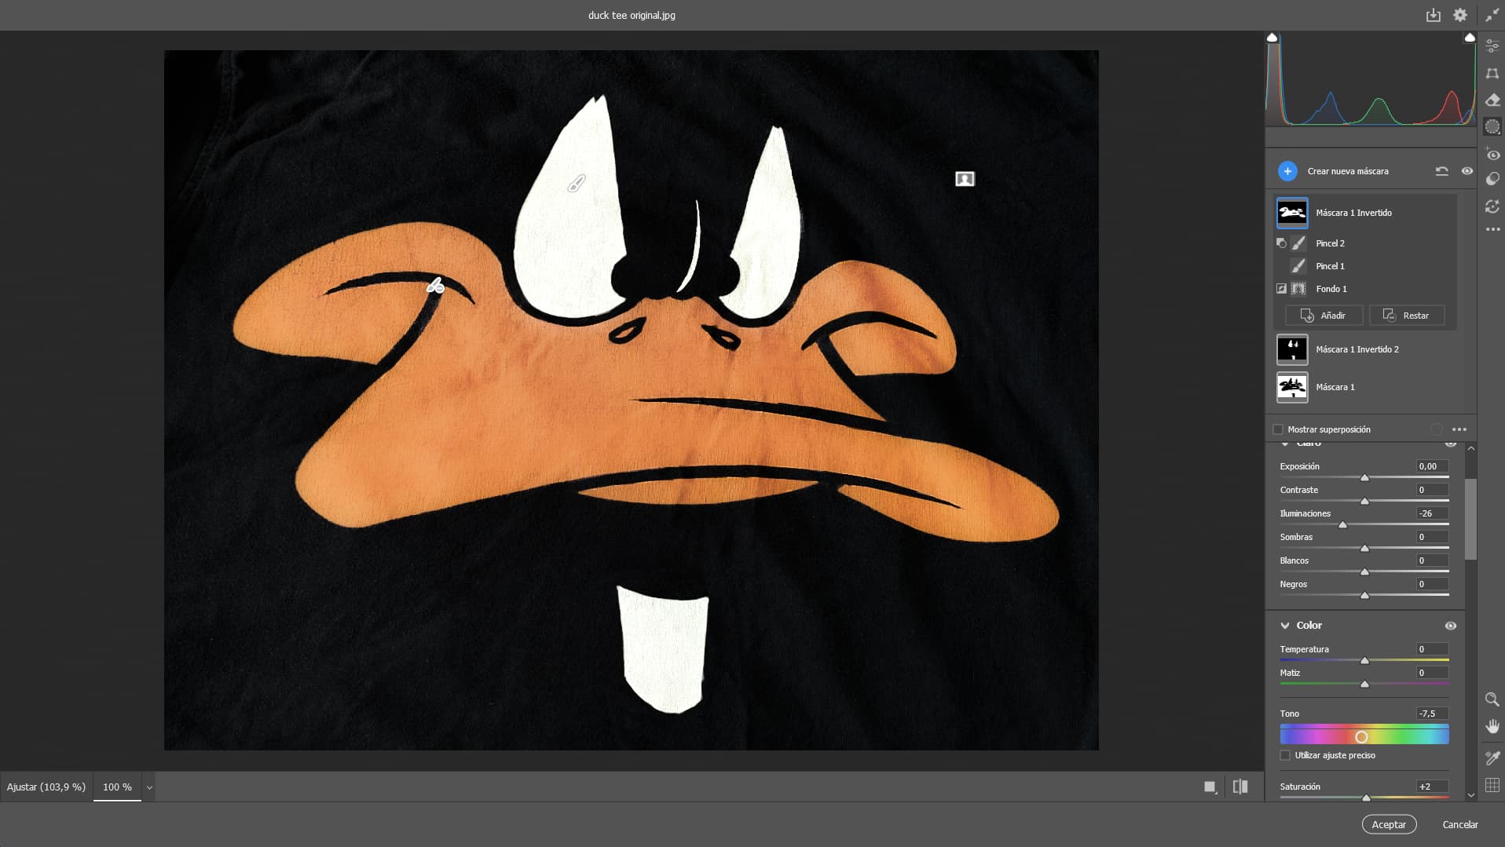Toggle highlight clipping warning in histogram
1505x847 pixels.
(1470, 37)
